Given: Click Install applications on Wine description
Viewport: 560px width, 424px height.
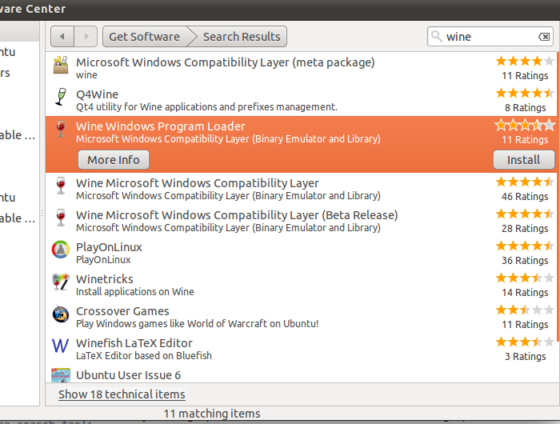Looking at the screenshot, I should tap(135, 291).
